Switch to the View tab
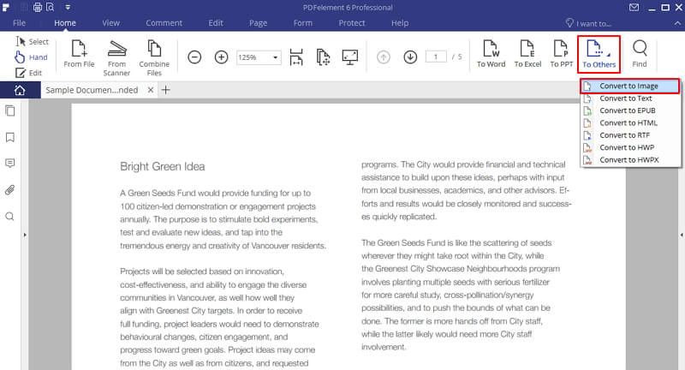 tap(111, 23)
